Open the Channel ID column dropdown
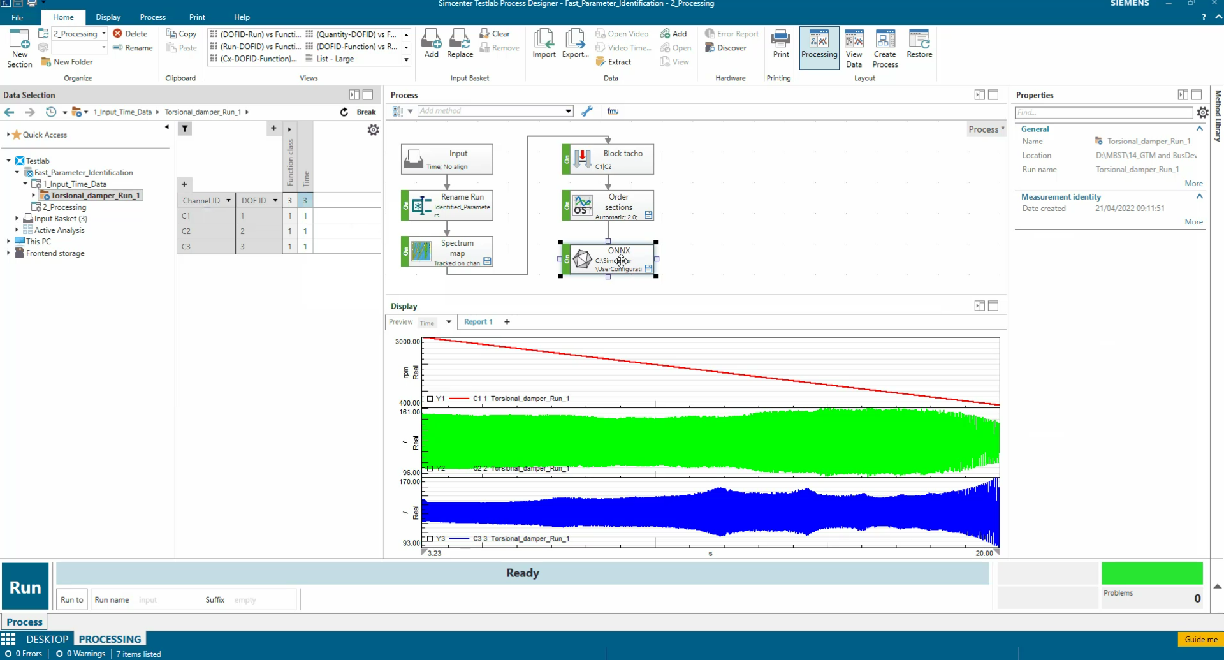 (228, 200)
